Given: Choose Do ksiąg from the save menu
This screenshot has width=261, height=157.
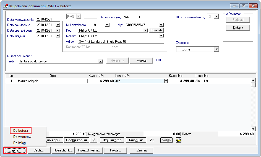Looking at the screenshot, I should 19,143.
